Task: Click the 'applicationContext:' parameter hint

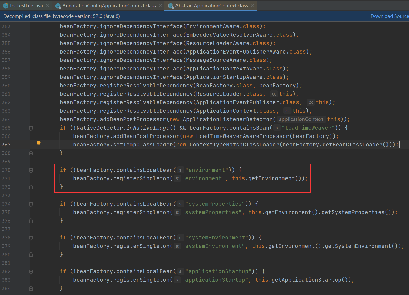Action: (x=302, y=119)
